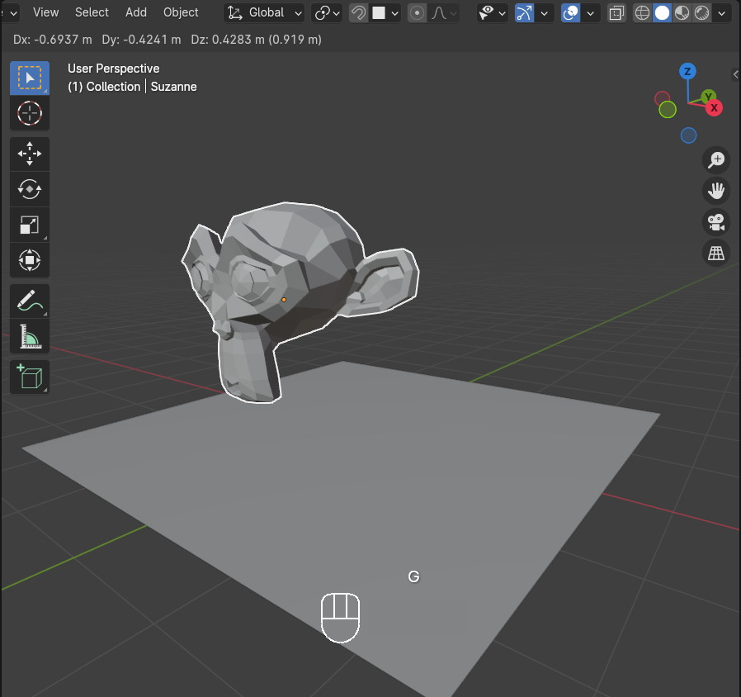This screenshot has height=697, width=741.
Task: Click the '(1) Collection' text
Action: coord(104,87)
